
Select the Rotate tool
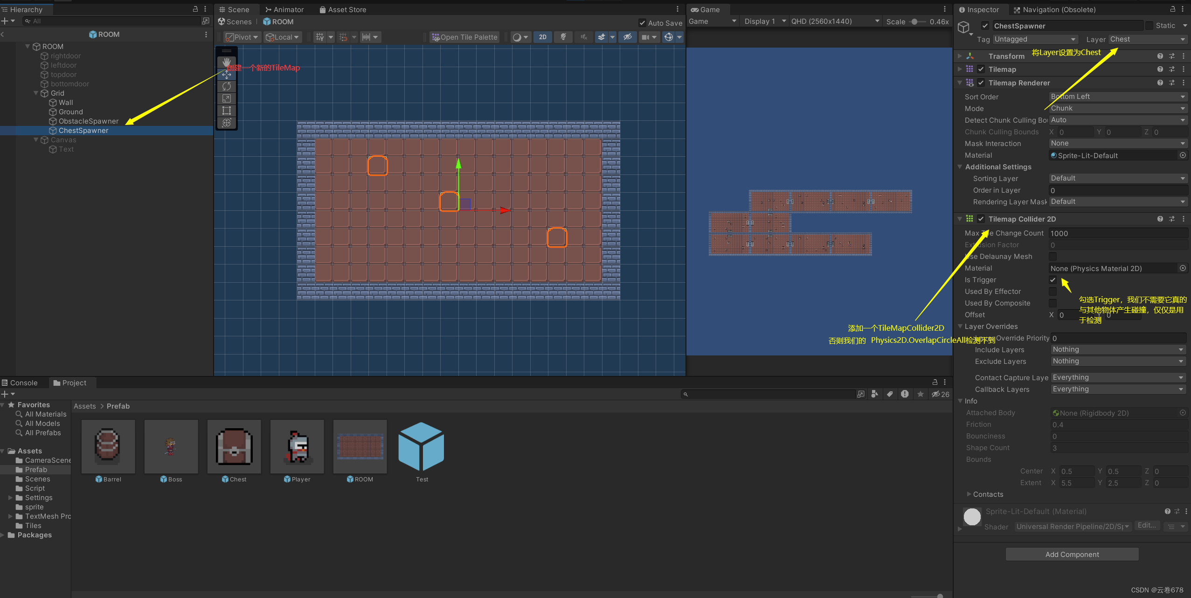click(227, 86)
